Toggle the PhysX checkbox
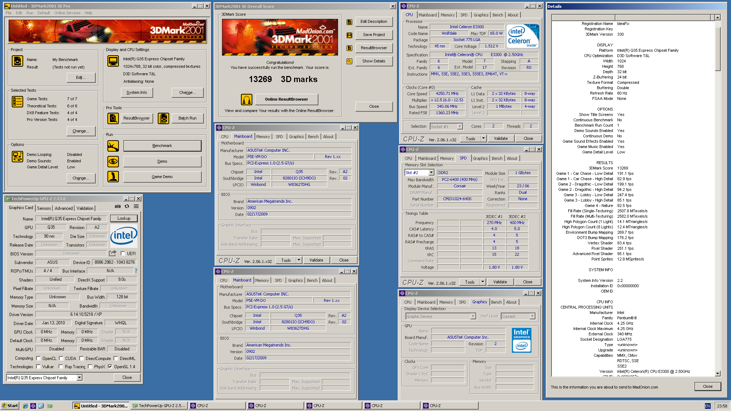This screenshot has width=731, height=411. point(90,366)
